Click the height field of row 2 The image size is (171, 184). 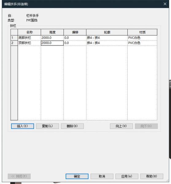click(52, 43)
